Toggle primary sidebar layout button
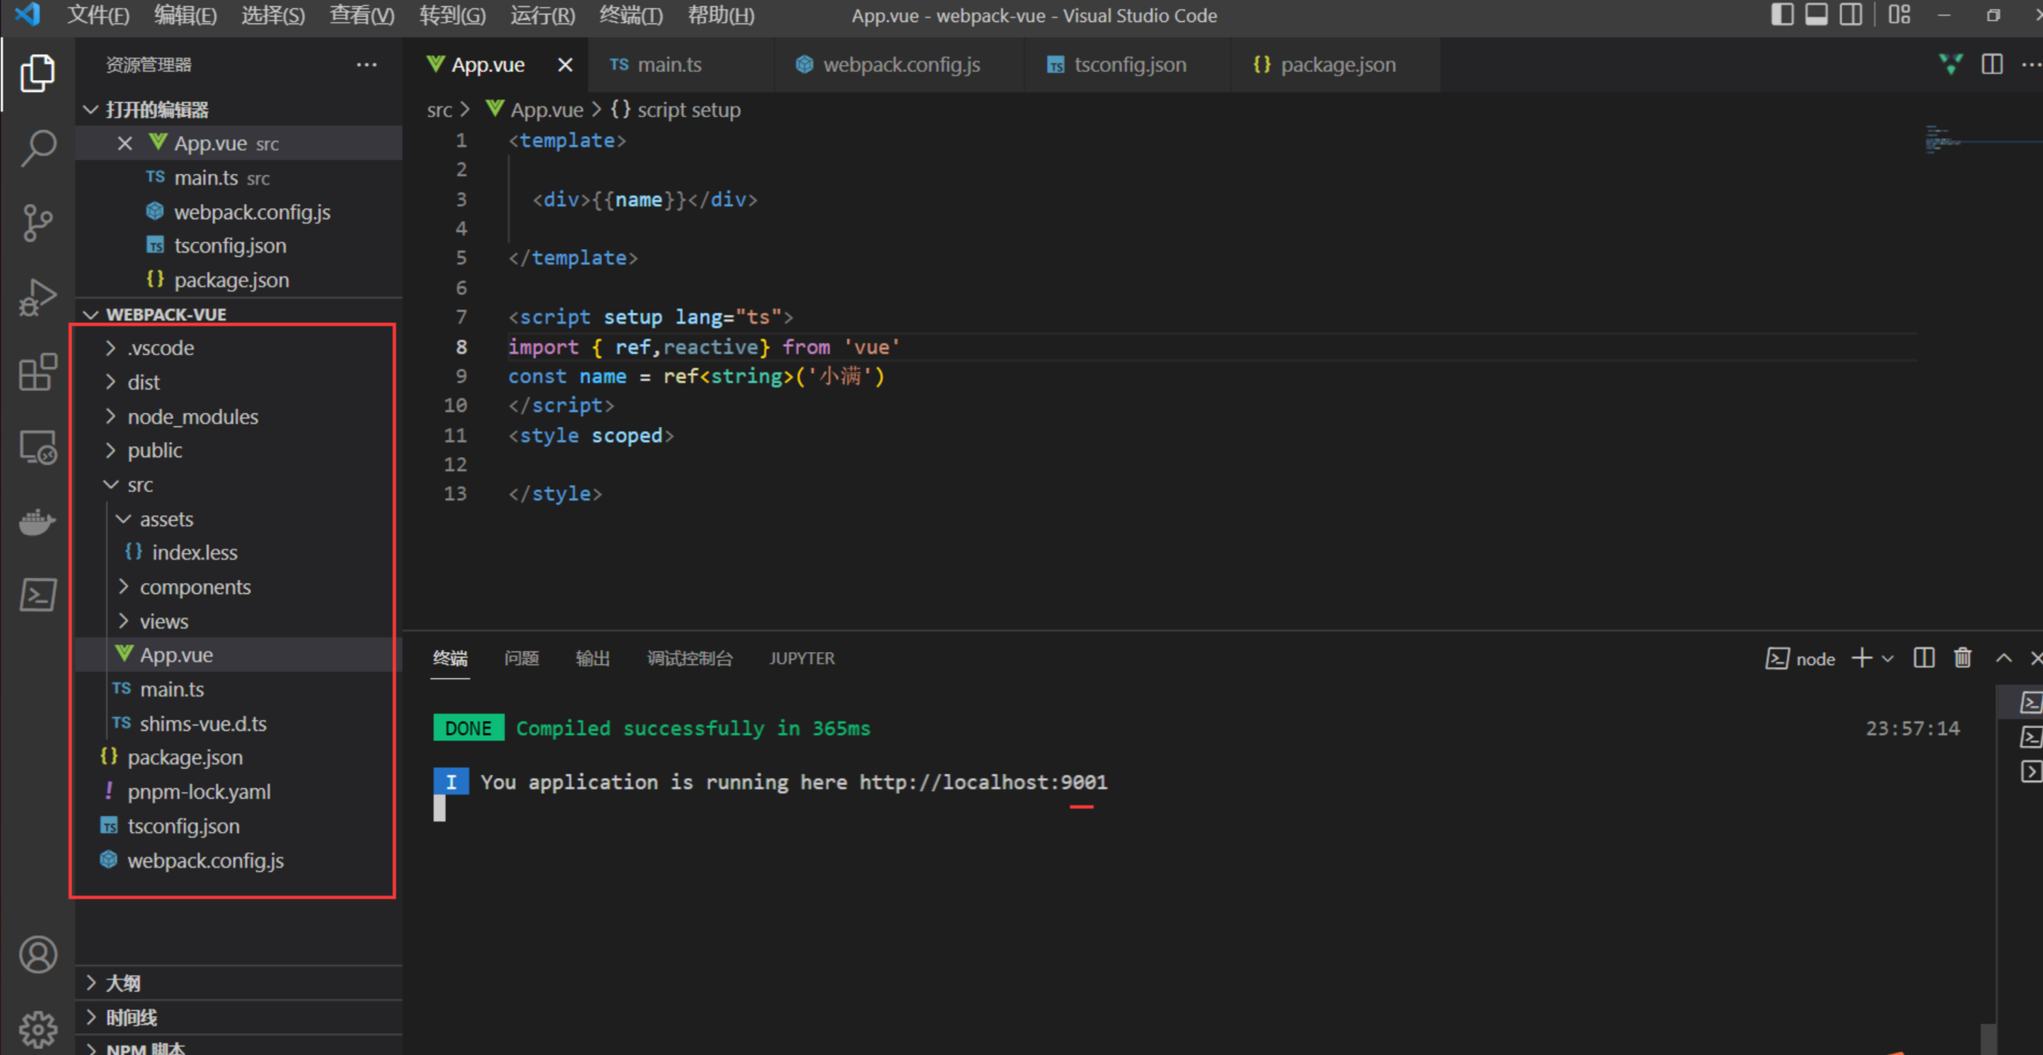 pyautogui.click(x=1782, y=15)
